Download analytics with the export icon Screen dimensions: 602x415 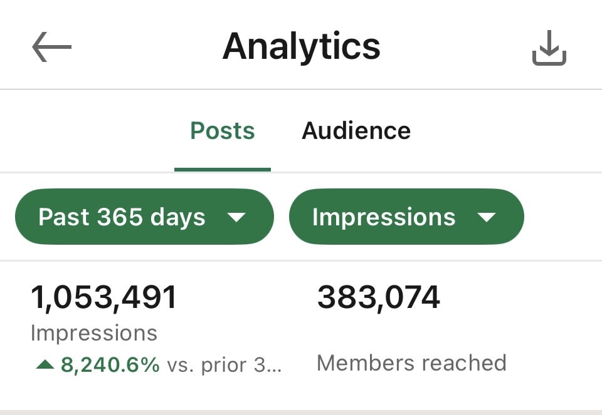pyautogui.click(x=549, y=48)
